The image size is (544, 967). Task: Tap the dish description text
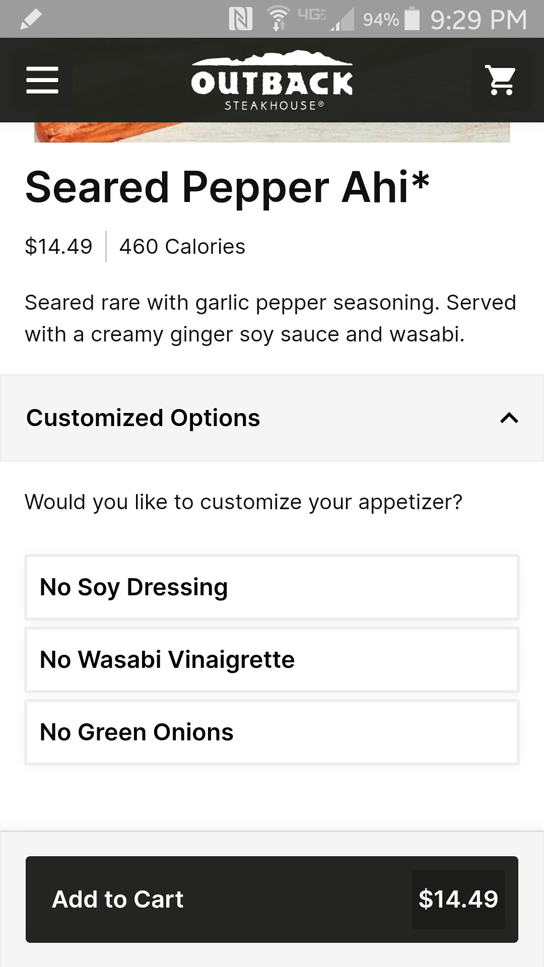(270, 318)
